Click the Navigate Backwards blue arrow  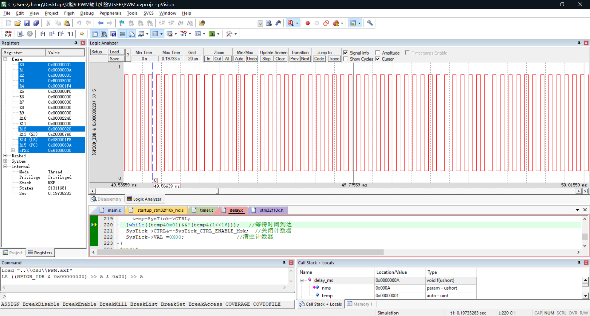pos(100,23)
